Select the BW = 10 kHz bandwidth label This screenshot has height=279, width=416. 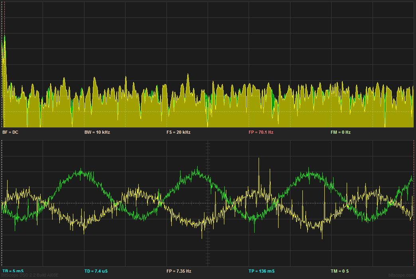click(x=97, y=132)
